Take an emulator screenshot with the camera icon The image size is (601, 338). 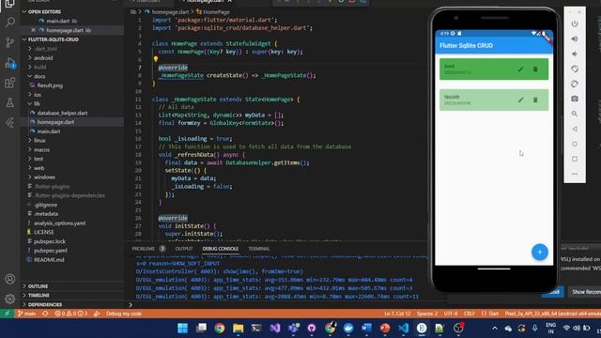[575, 99]
